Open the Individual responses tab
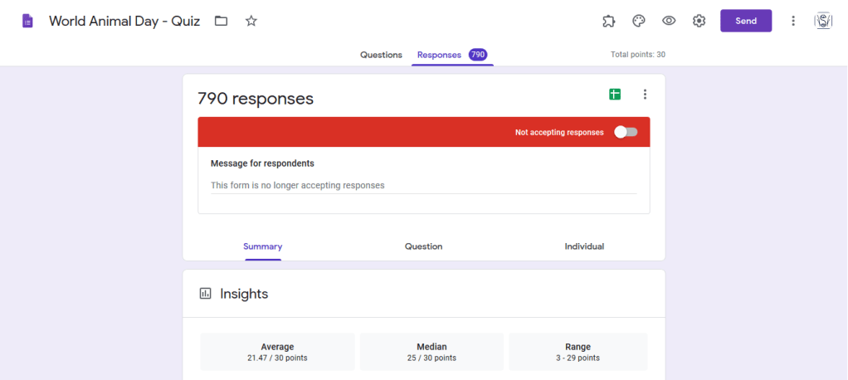This screenshot has height=380, width=848. (x=584, y=246)
